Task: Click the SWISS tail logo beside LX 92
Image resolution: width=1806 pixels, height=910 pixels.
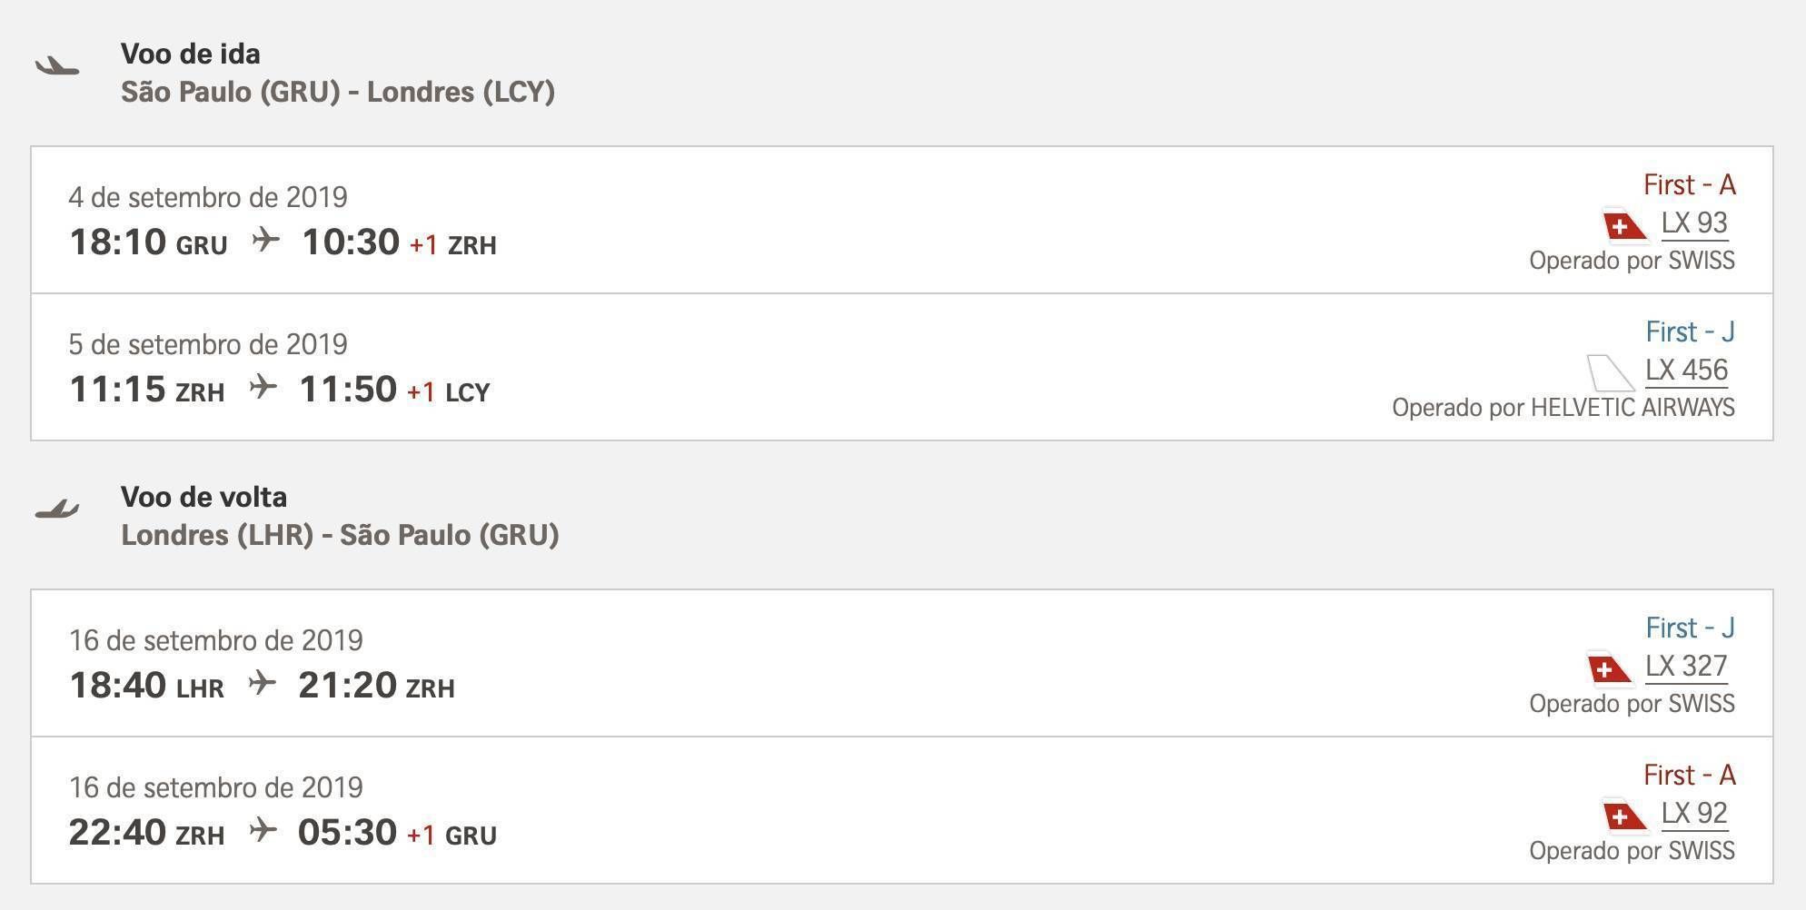Action: [1624, 816]
